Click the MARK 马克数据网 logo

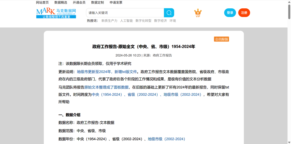pos(56,13)
